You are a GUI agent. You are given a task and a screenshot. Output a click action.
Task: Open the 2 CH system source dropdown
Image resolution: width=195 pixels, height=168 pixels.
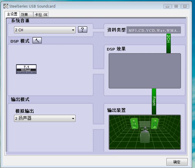point(45,30)
